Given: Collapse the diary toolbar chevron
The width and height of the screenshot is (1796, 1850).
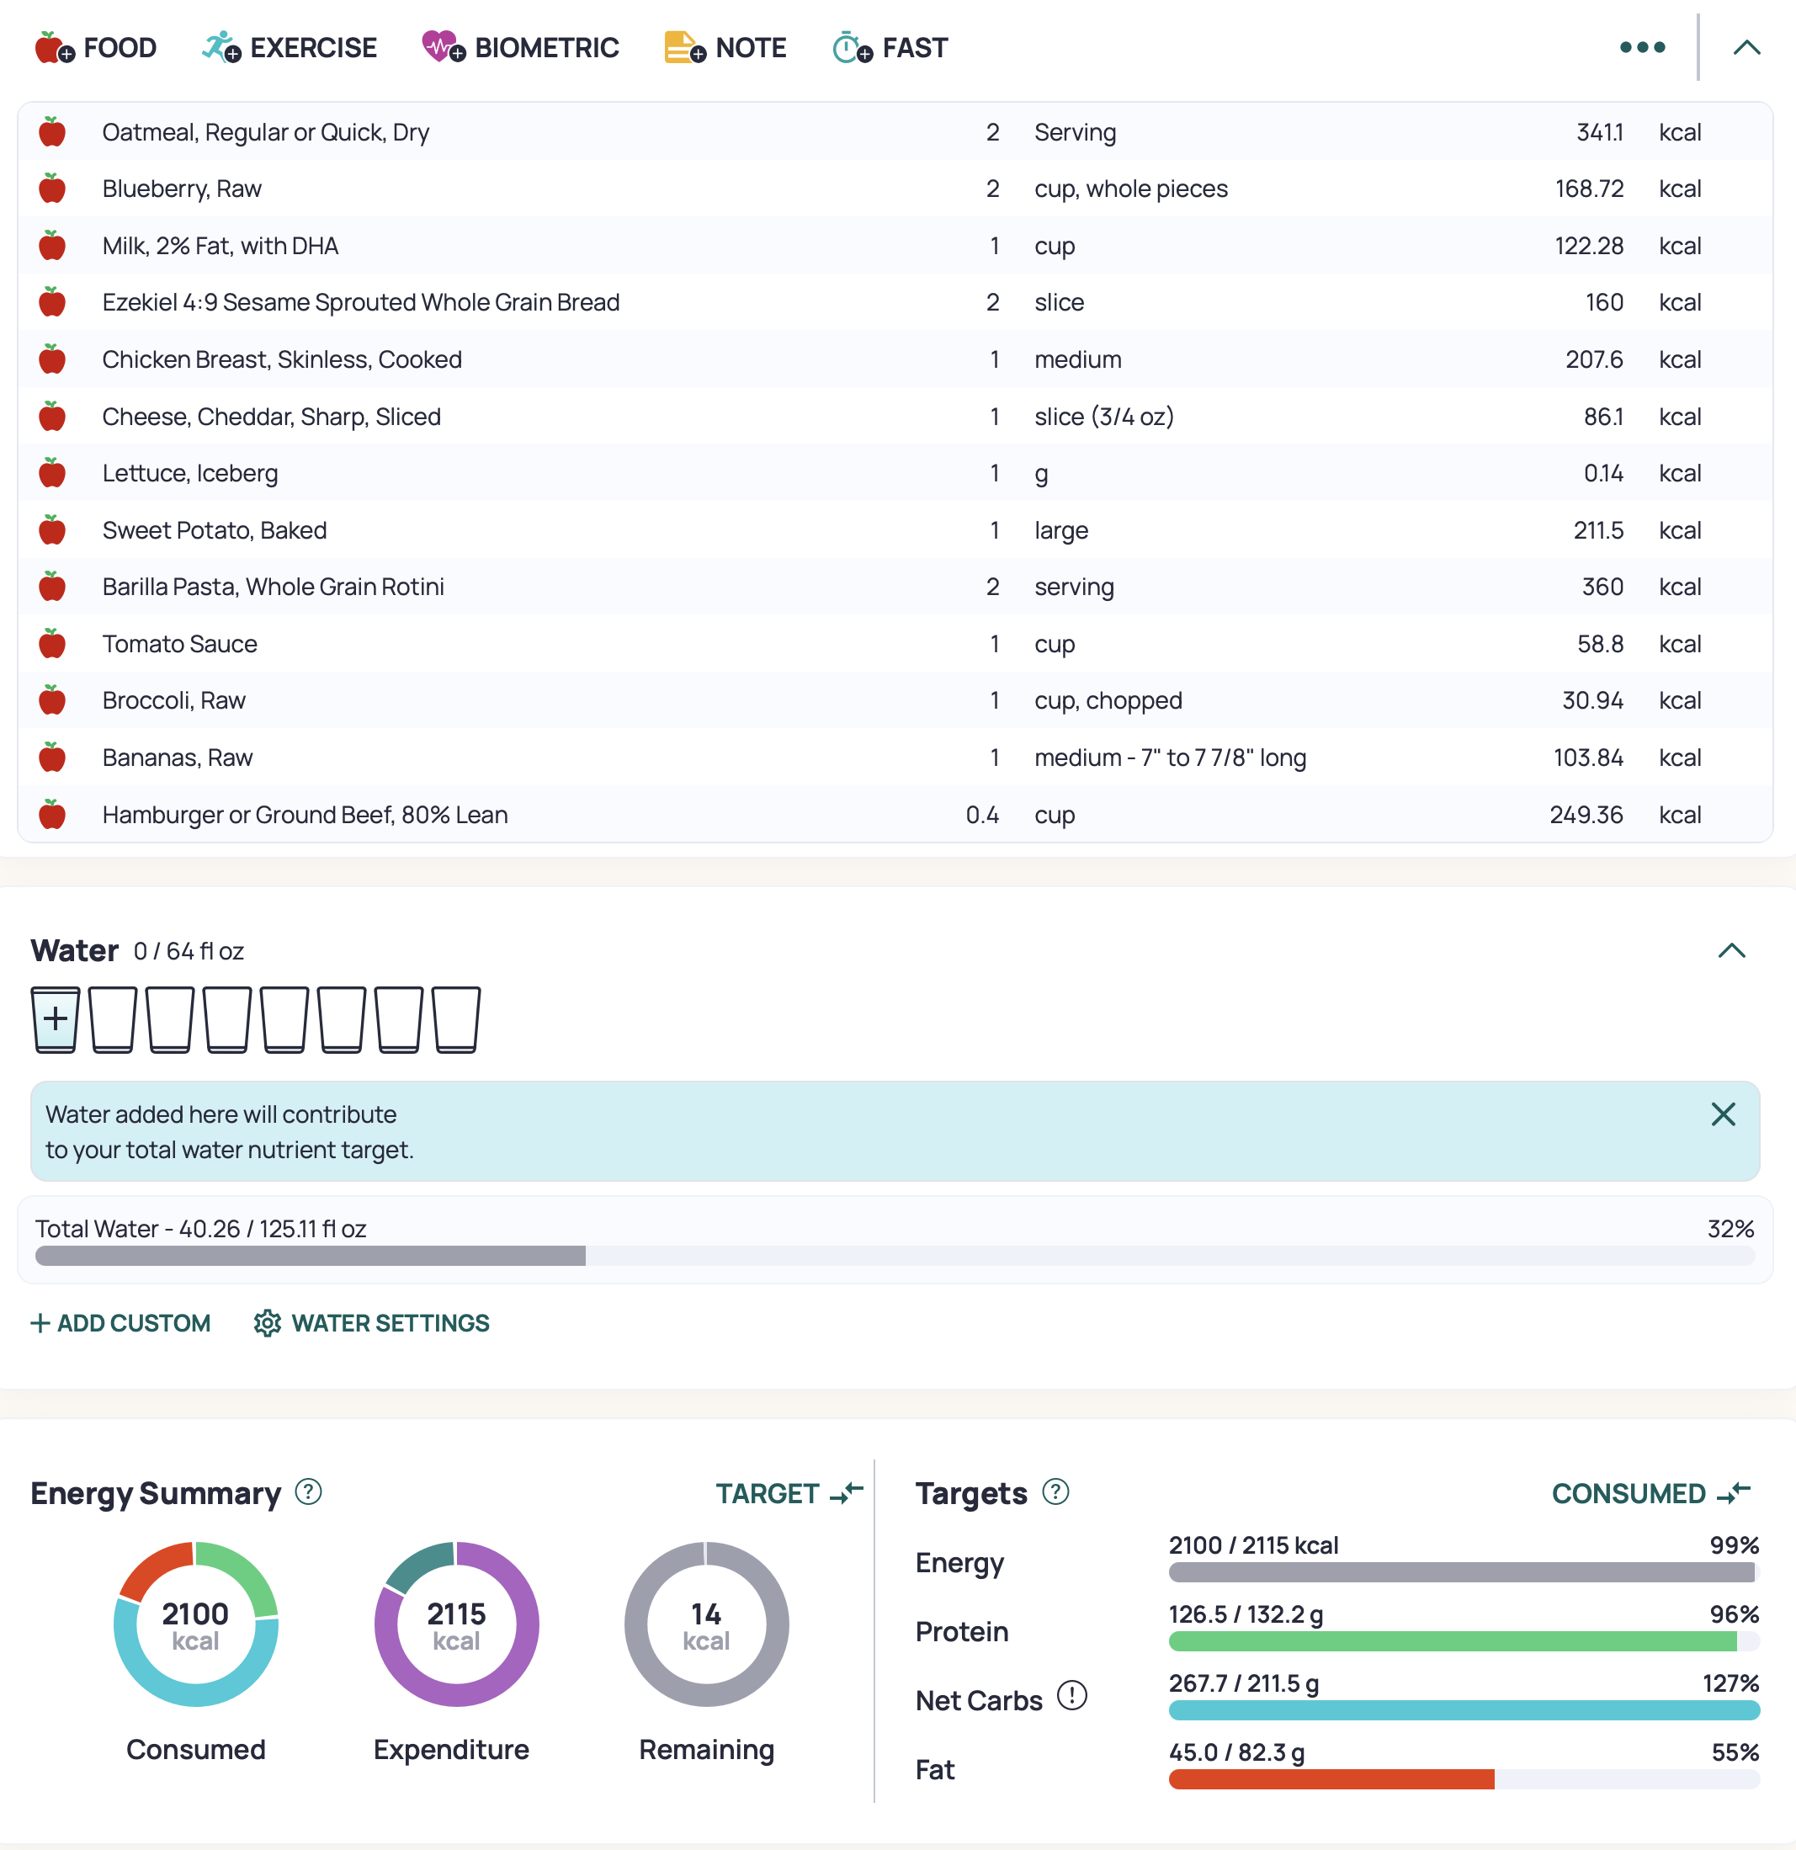Looking at the screenshot, I should [1747, 47].
